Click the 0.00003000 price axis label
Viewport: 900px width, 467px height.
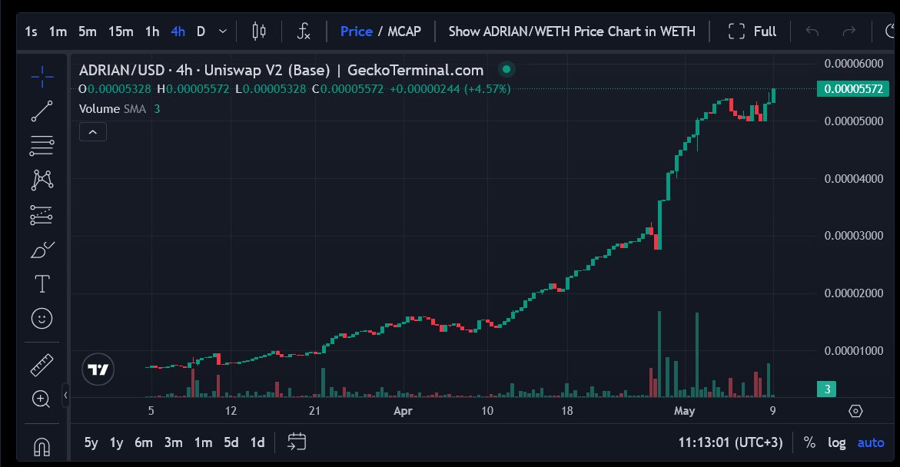tap(854, 236)
